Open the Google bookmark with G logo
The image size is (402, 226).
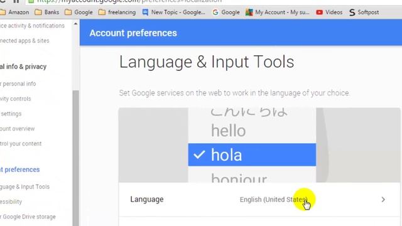click(x=226, y=13)
